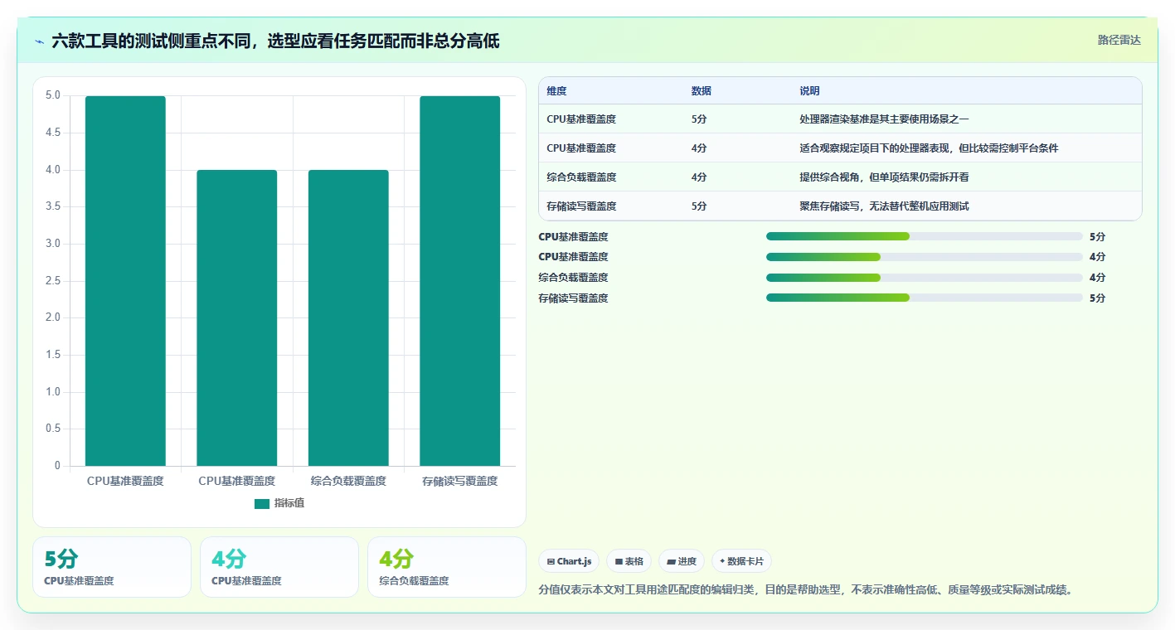Click the 说明 column header
Screen dimensions: 1175x630
[x=809, y=91]
